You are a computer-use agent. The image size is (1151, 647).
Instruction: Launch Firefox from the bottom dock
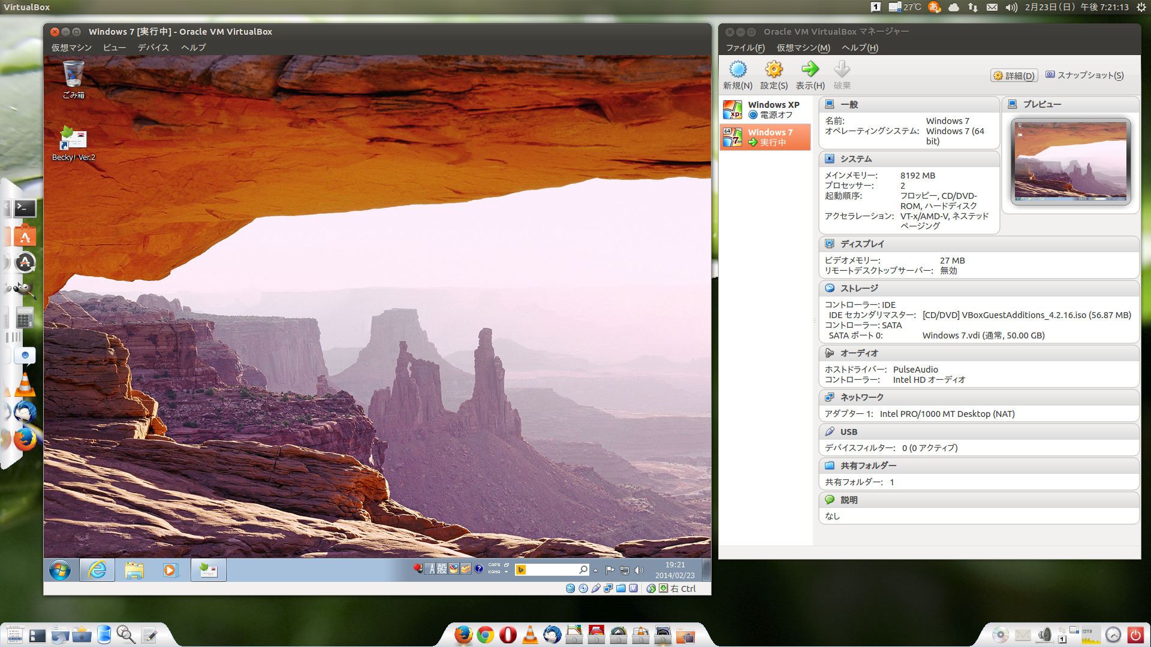pyautogui.click(x=463, y=634)
